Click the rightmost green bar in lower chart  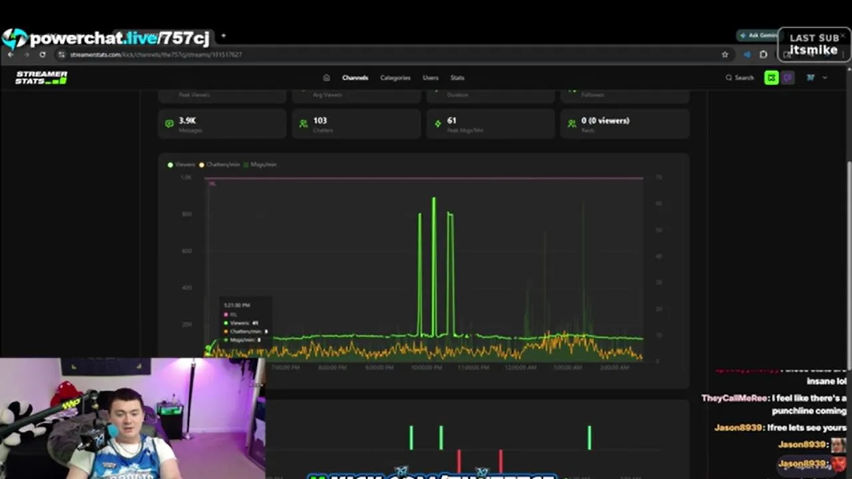(x=589, y=438)
